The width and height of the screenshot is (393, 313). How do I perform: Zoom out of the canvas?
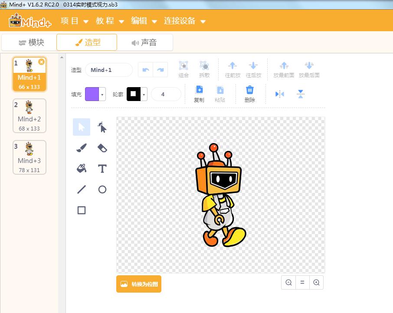point(288,283)
